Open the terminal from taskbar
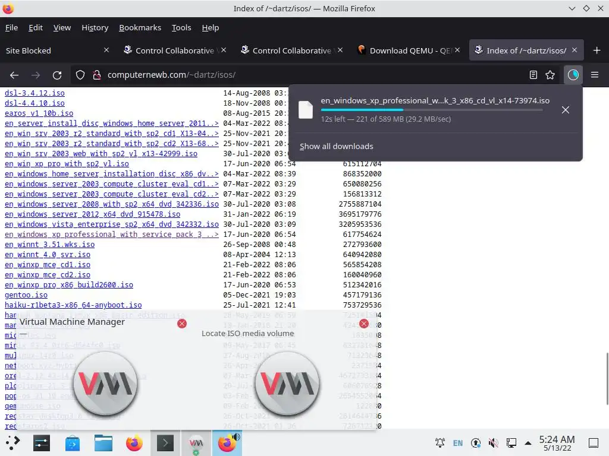 coord(165,443)
